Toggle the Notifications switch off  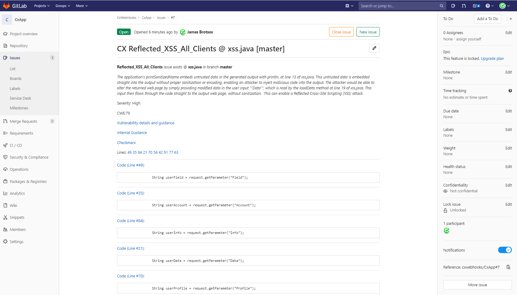tap(505, 250)
